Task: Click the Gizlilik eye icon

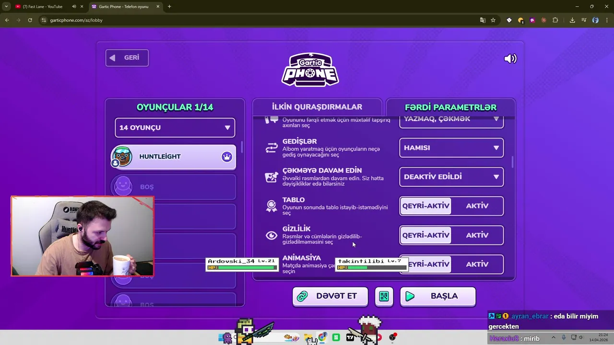Action: [x=272, y=235]
